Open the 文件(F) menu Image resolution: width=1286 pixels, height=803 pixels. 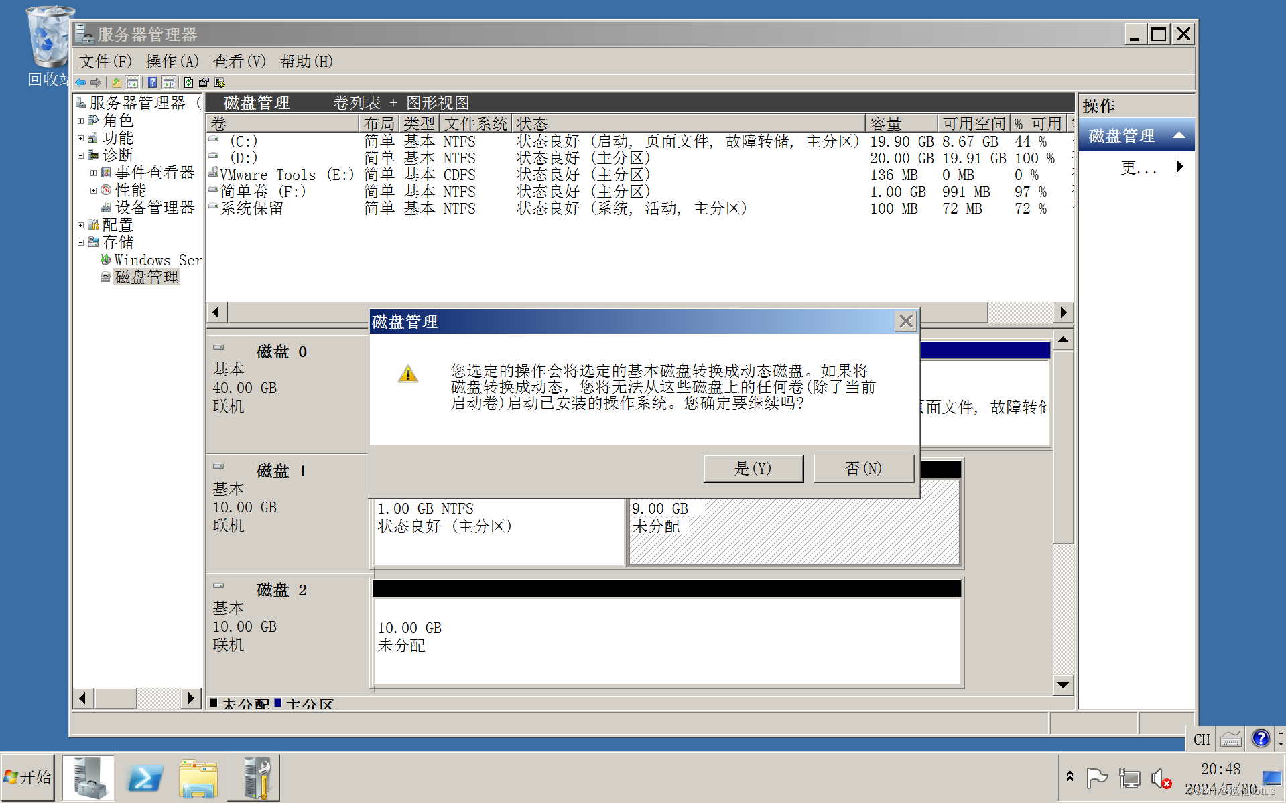point(106,62)
